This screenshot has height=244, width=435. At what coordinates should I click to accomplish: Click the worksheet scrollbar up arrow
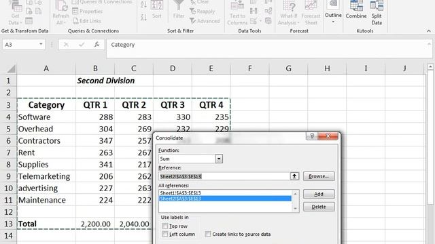coord(430,67)
